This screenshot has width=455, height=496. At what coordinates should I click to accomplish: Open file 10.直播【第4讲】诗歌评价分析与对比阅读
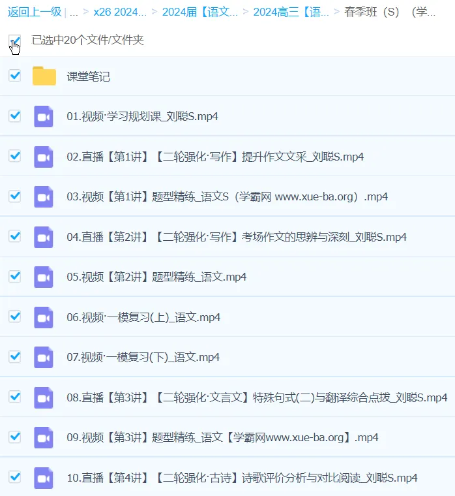pos(242,478)
